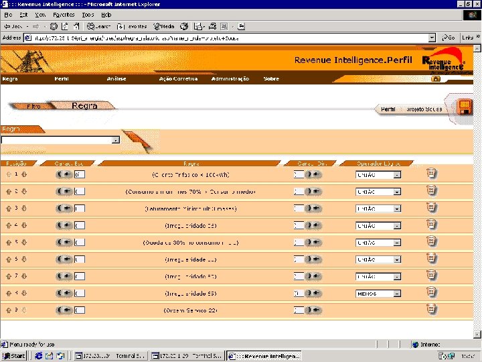Screen dimensions: 482x362
Task: Open logical operator dropdown for row 3
Action: point(397,208)
